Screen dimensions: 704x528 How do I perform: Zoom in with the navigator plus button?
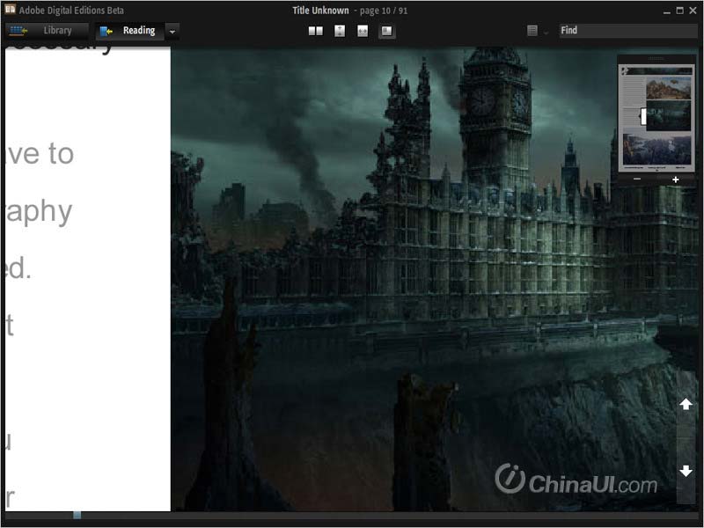point(675,180)
